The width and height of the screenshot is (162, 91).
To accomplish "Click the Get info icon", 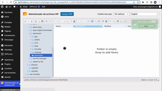I will 106,21.
